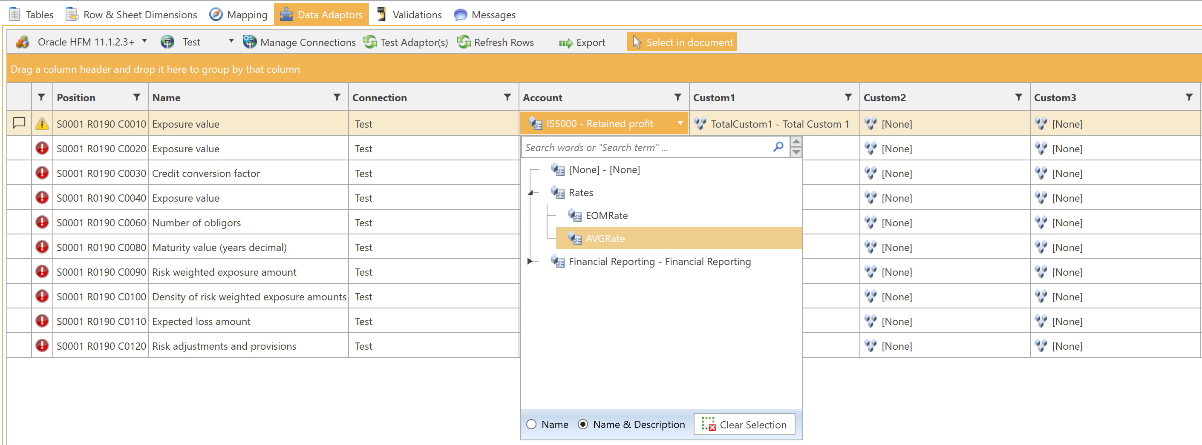The image size is (1202, 445).
Task: Click the Refresh Rows icon
Action: (464, 41)
